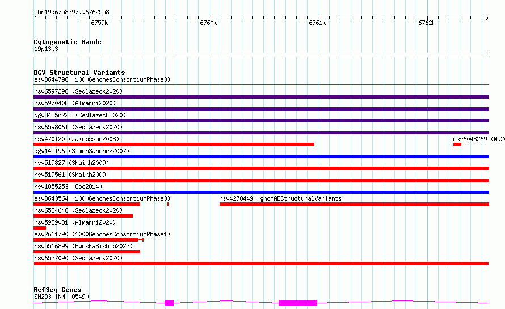505x309 pixels.
Task: Click the 6759k ruler tick label
Action: click(99, 23)
